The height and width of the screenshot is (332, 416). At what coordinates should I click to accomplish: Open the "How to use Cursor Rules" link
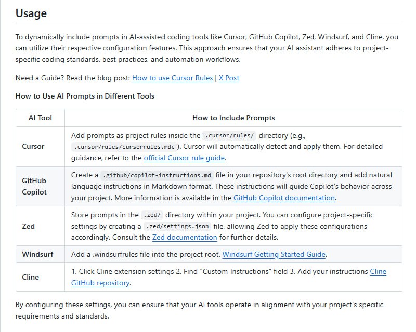click(x=172, y=78)
